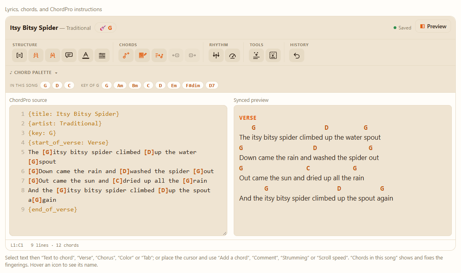
Task: Collapse the Chord Palette section
Action: (33, 72)
